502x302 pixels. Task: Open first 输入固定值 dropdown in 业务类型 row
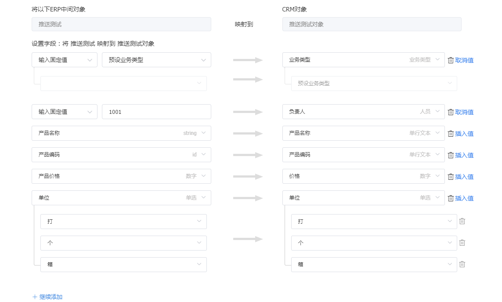pos(65,60)
